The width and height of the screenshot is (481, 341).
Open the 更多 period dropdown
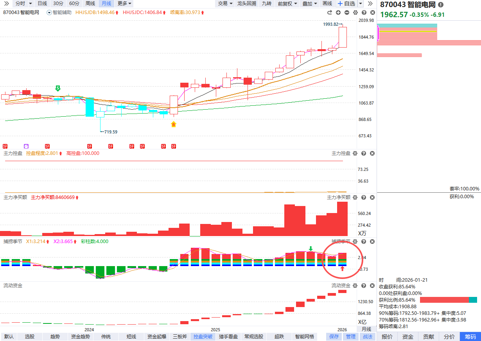pyautogui.click(x=125, y=4)
